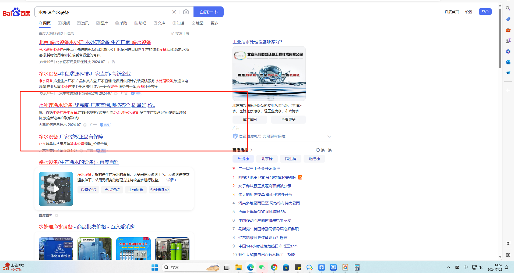Show hidden system tray icons
The image size is (514, 273).
tap(449, 267)
